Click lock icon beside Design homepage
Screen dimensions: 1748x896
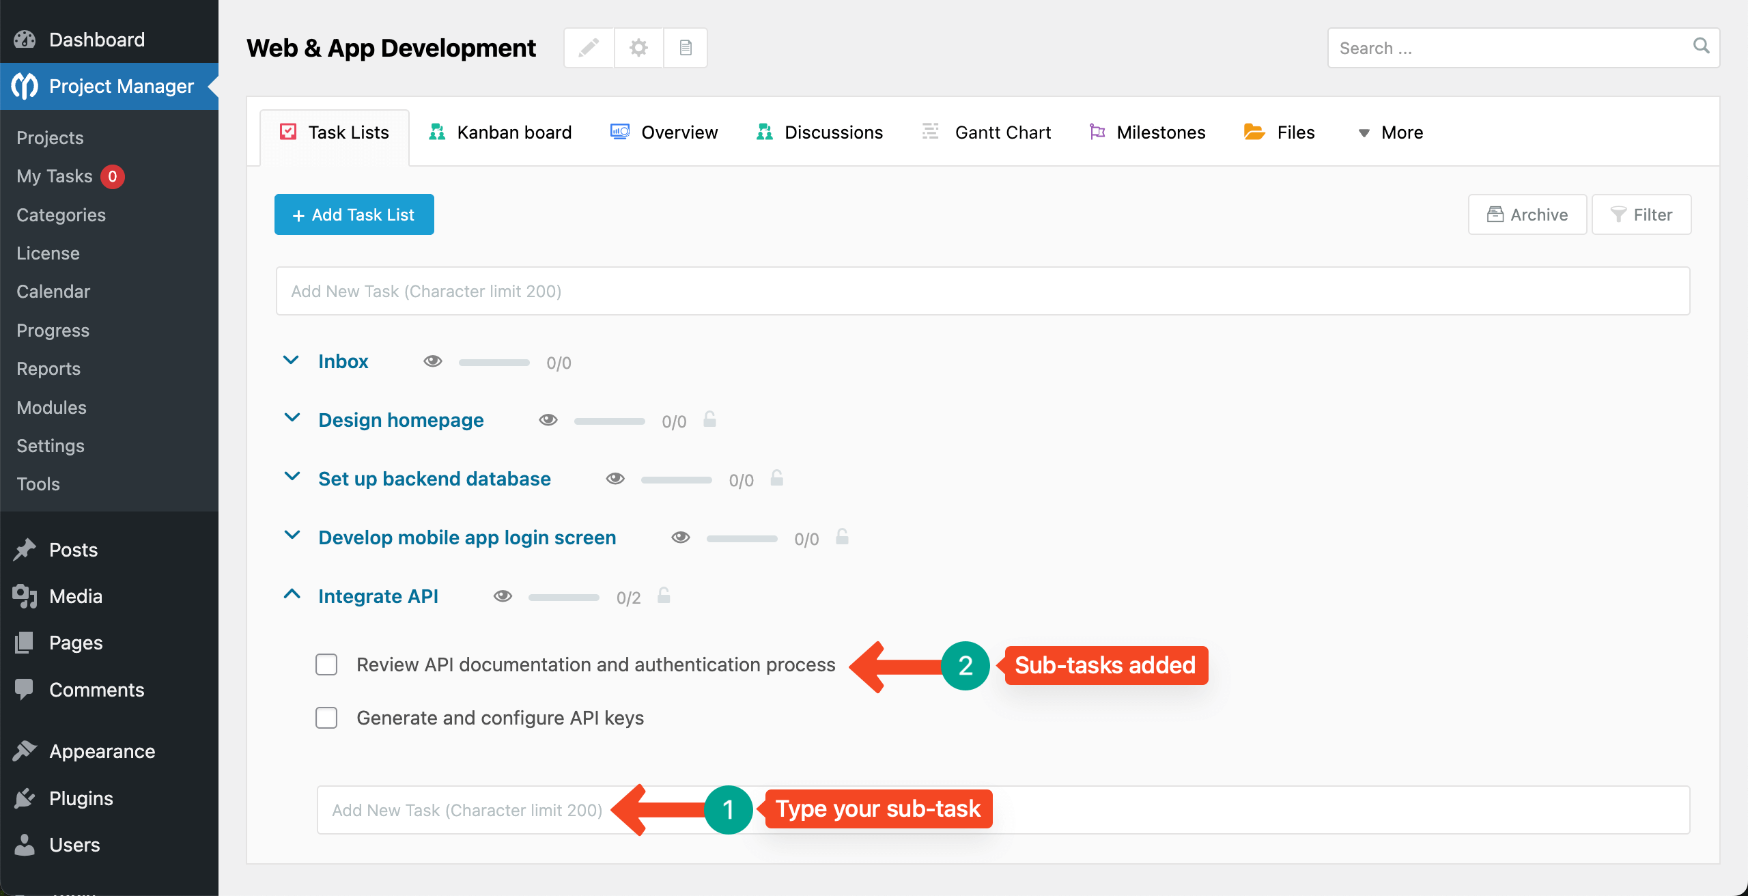tap(709, 419)
